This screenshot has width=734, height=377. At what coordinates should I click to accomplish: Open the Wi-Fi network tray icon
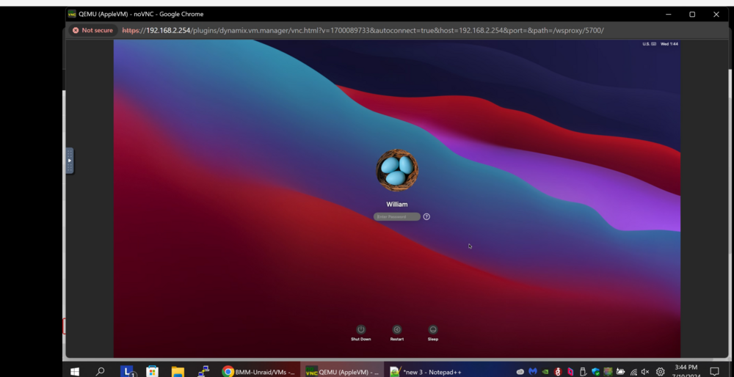tap(633, 373)
